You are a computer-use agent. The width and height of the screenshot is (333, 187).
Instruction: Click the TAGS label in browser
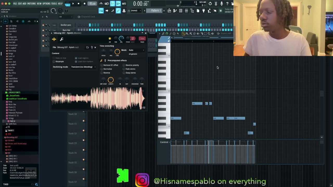click(x=6, y=184)
